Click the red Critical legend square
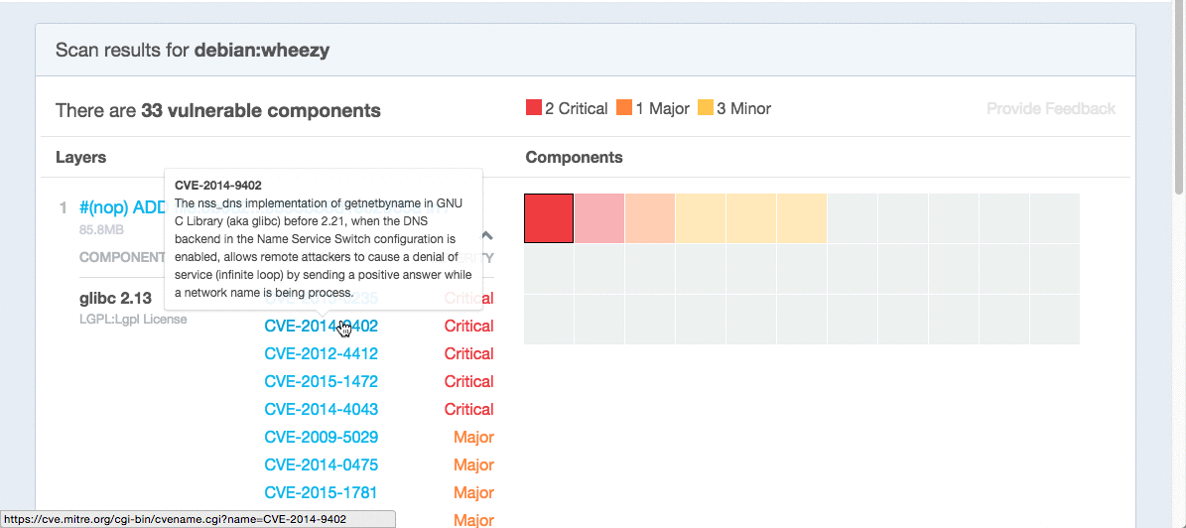 pyautogui.click(x=533, y=108)
